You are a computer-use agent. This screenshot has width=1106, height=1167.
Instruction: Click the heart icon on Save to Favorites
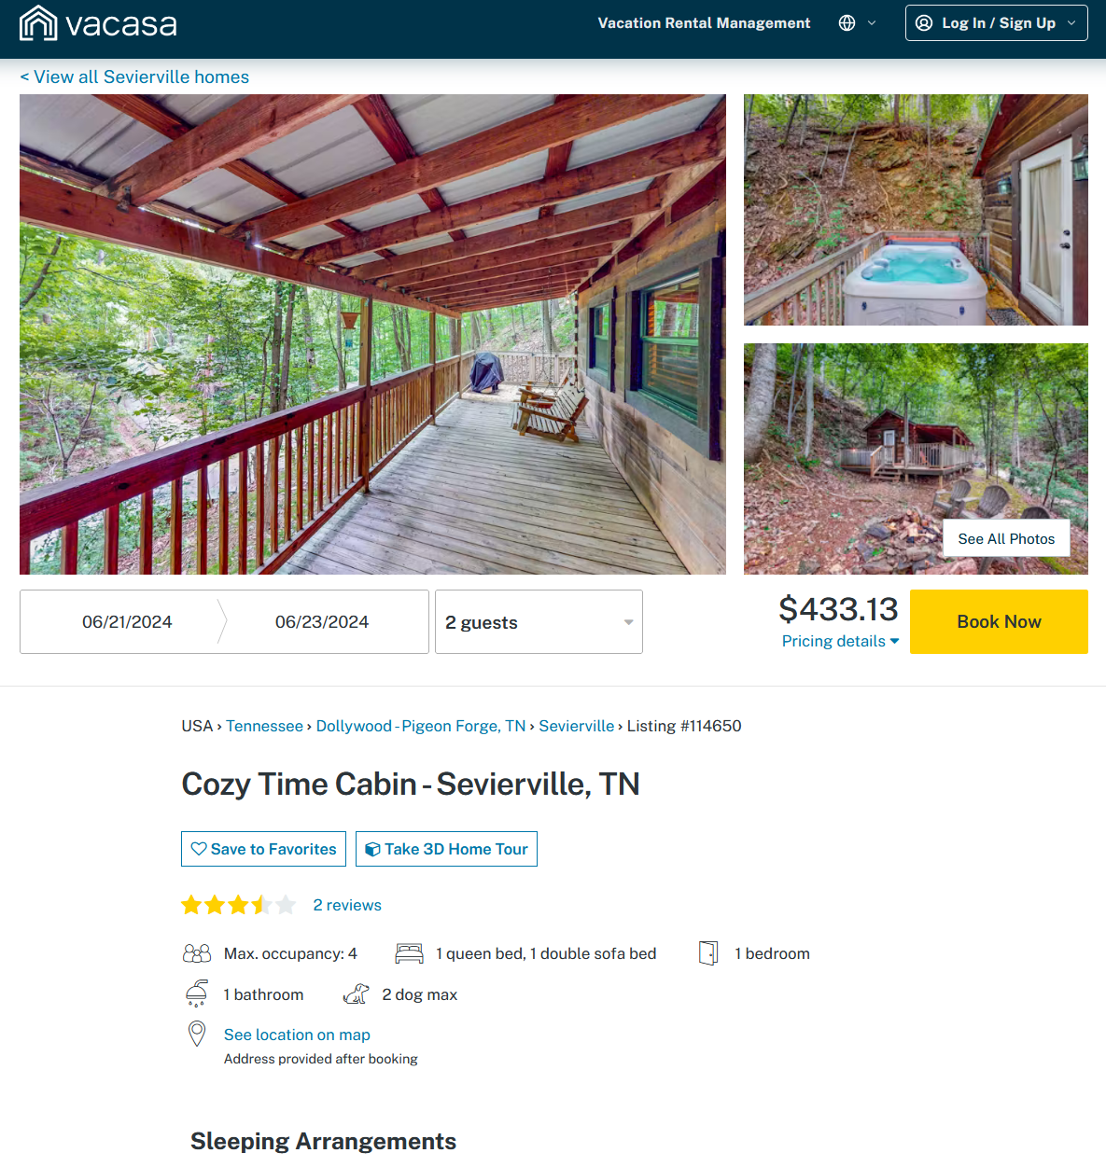pyautogui.click(x=199, y=849)
